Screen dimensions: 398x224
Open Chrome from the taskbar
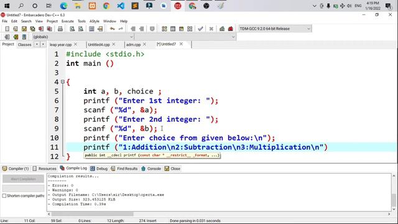click(x=106, y=6)
